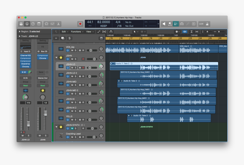
Task: Click the Stereo Out output slot
Action: click(43, 78)
